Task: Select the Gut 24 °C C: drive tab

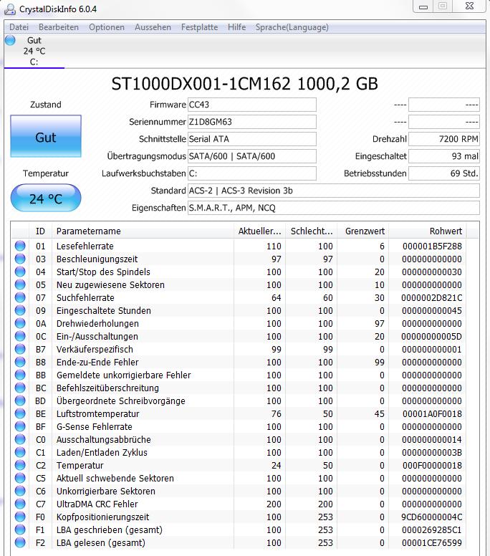Action: click(34, 51)
